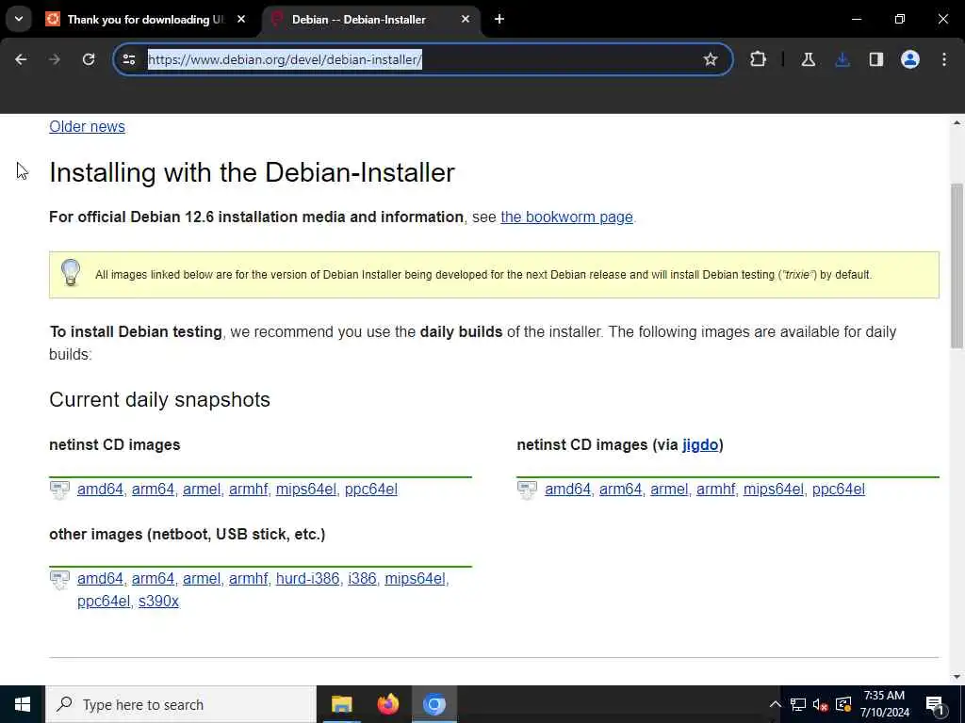Click the scrollbar up arrow
Image resolution: width=965 pixels, height=723 pixels.
(957, 123)
